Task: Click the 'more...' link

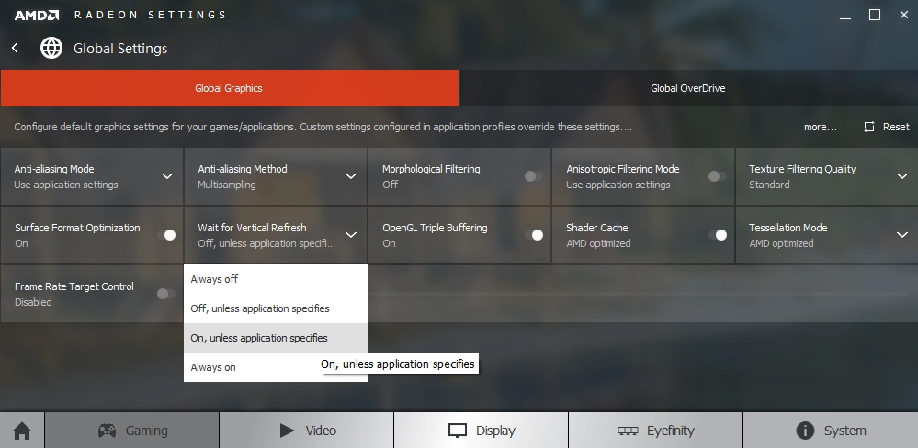Action: point(821,127)
